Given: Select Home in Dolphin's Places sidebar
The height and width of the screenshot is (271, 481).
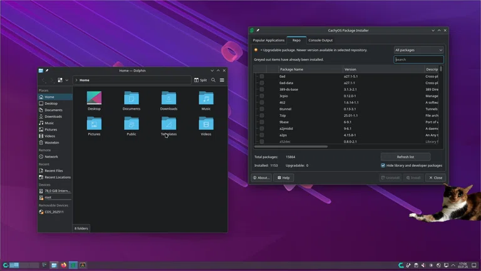Looking at the screenshot, I should (55, 97).
